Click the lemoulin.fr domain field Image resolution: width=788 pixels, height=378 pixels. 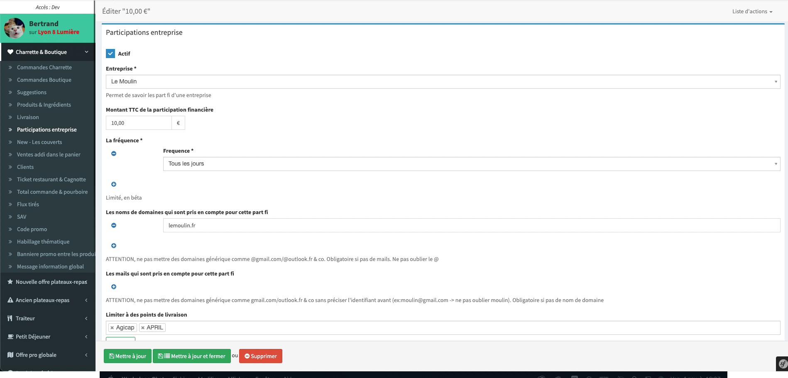click(472, 225)
